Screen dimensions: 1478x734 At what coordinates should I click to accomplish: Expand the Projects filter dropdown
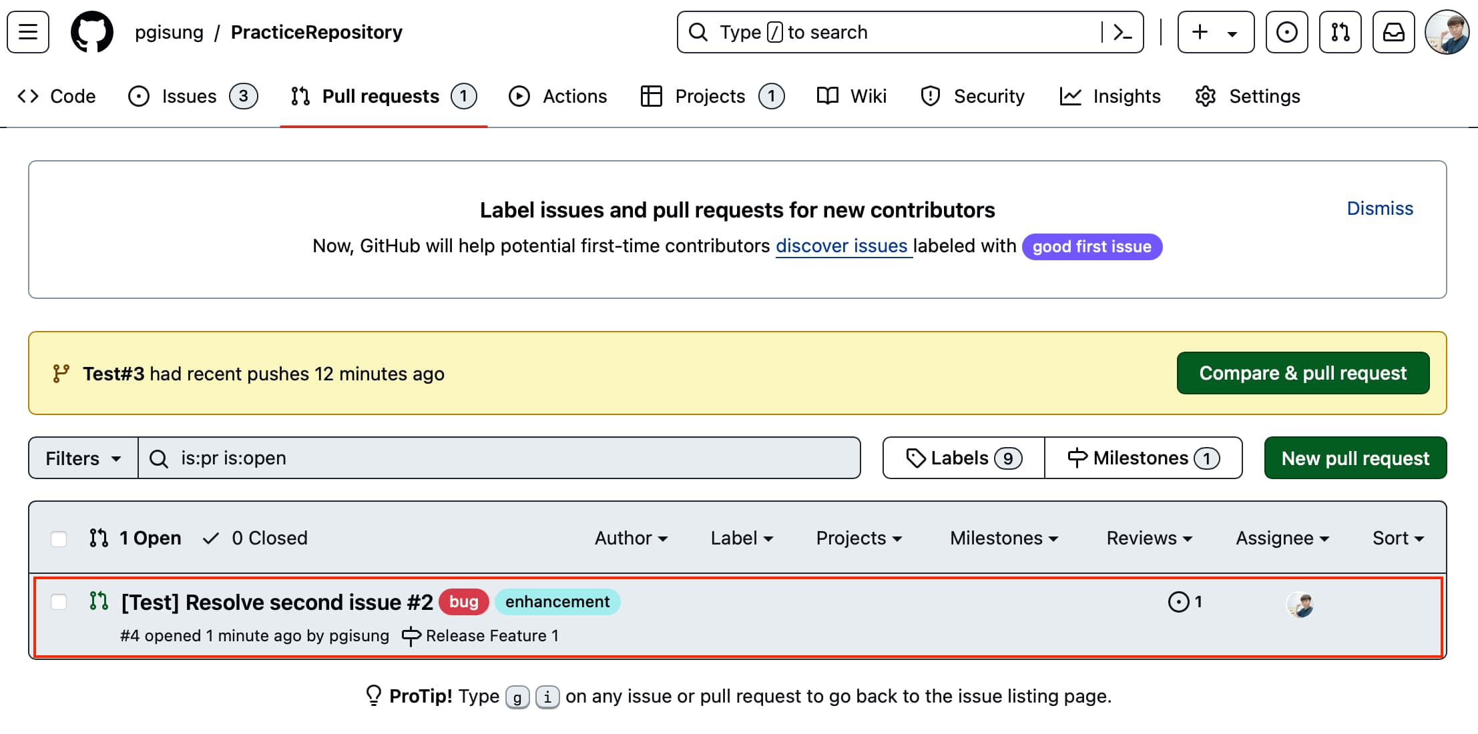859,538
